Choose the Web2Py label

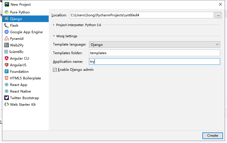pos(17,45)
